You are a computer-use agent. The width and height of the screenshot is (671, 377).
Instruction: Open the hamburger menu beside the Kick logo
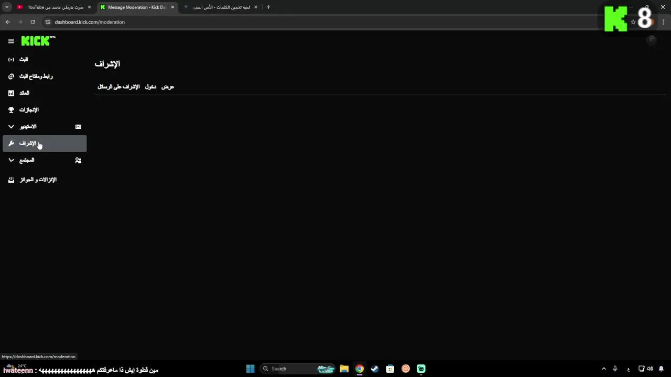coord(11,41)
